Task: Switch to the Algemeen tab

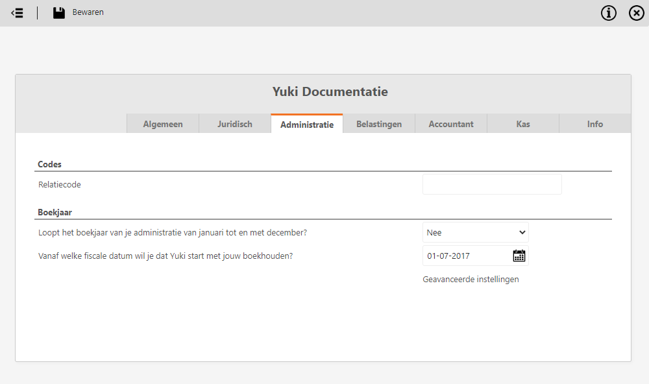Action: click(163, 124)
